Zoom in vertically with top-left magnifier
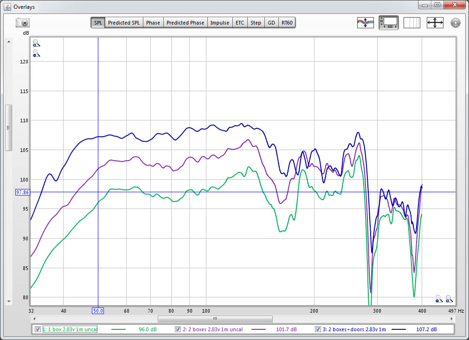The image size is (469, 340). (36, 44)
